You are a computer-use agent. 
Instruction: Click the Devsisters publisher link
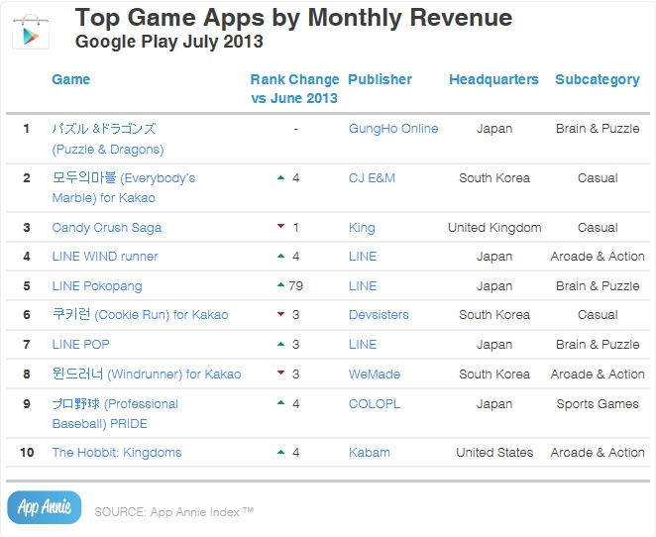coord(378,315)
